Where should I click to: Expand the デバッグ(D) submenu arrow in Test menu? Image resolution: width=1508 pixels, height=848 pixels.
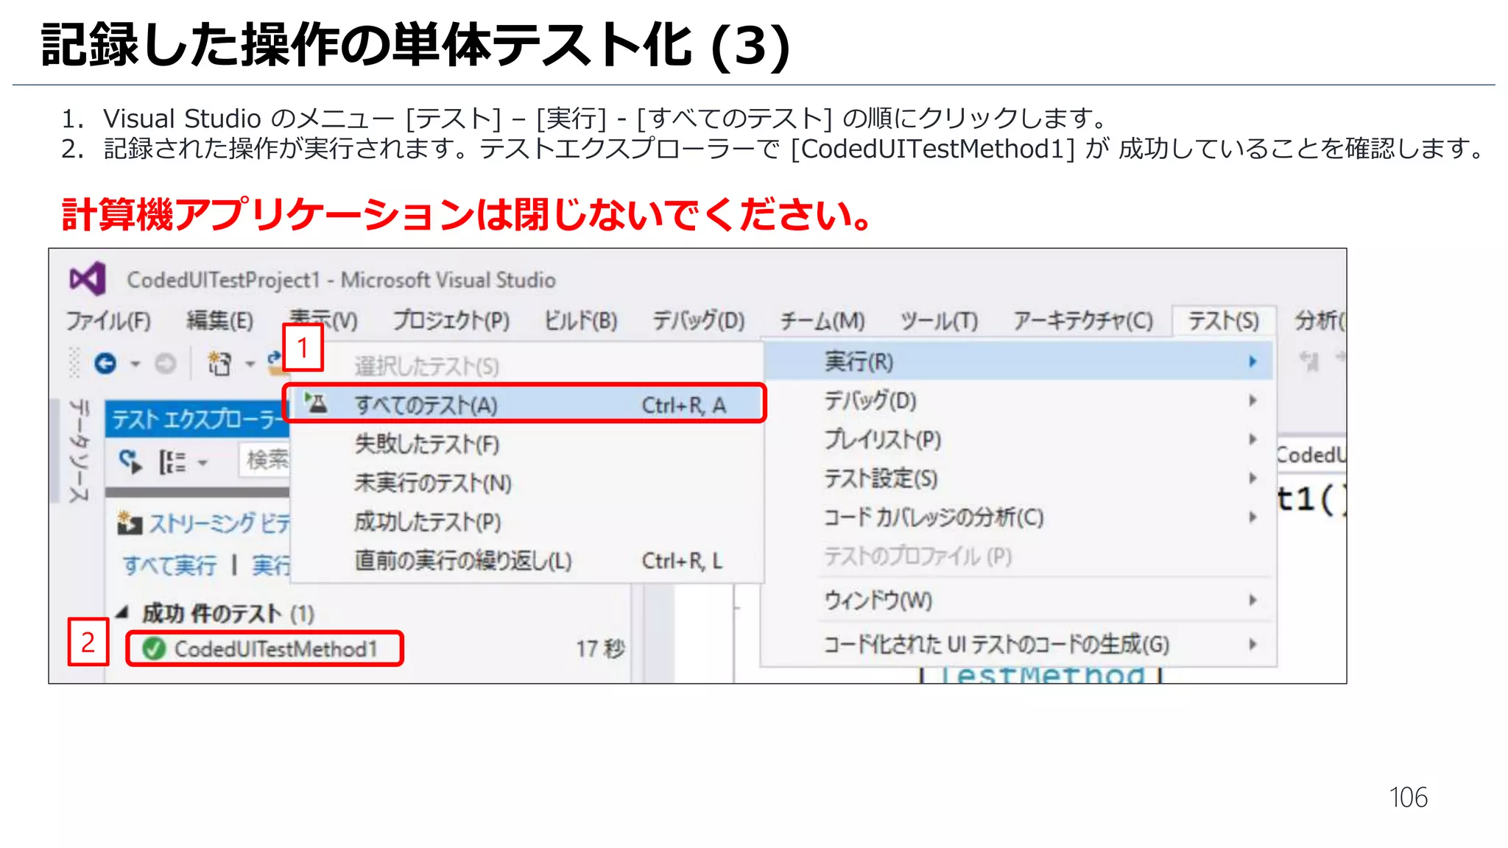pyautogui.click(x=1252, y=400)
